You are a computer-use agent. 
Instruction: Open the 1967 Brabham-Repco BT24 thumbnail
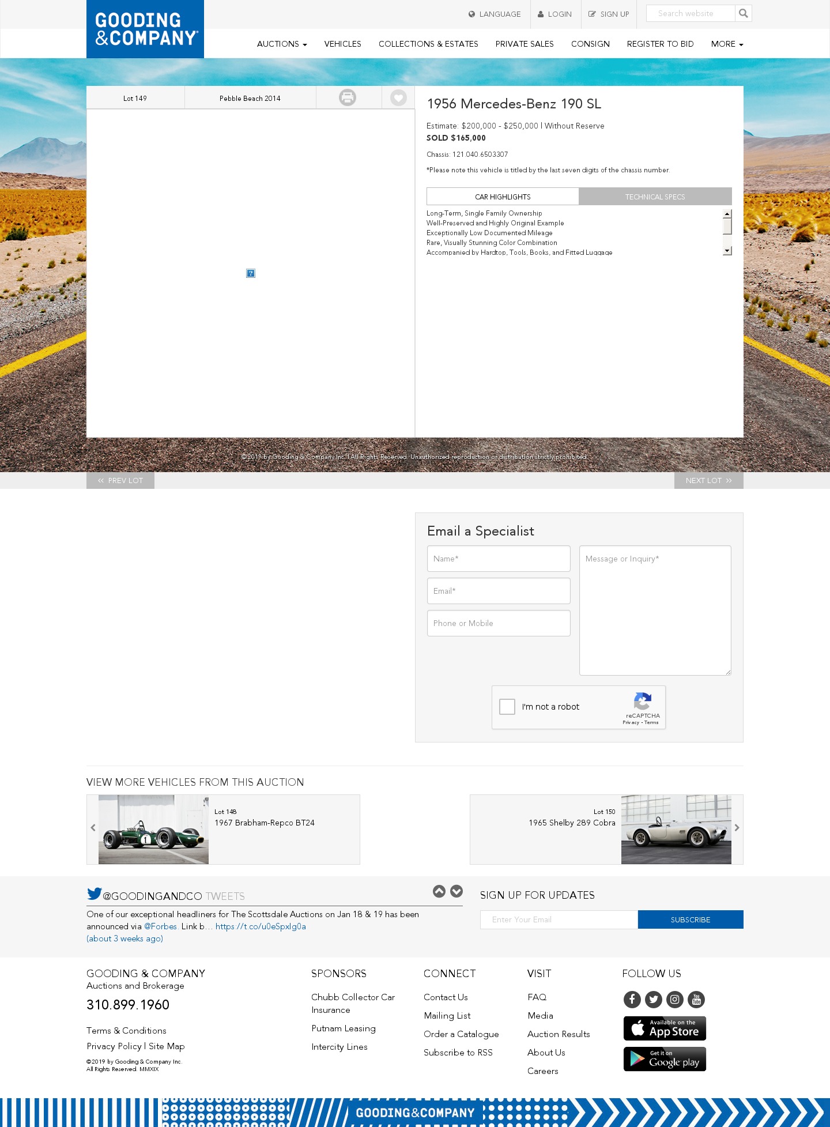click(x=153, y=830)
